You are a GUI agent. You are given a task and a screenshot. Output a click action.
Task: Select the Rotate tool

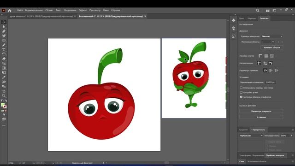tap(4, 54)
